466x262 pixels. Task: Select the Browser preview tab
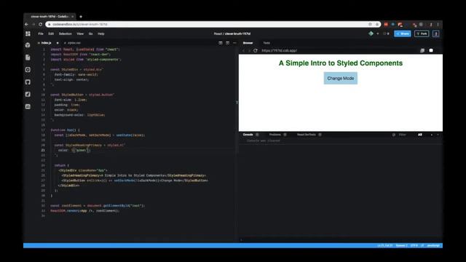pos(248,43)
